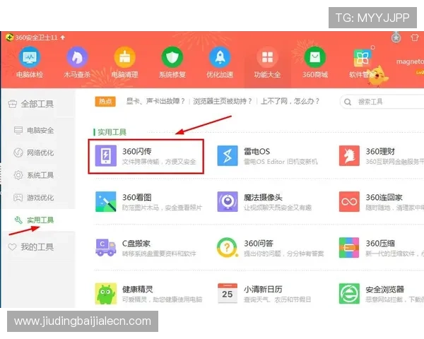Image resolution: width=424 pixels, height=339 pixels.
Task: Open 优化加速 optimization rocket
Action: pyautogui.click(x=220, y=62)
